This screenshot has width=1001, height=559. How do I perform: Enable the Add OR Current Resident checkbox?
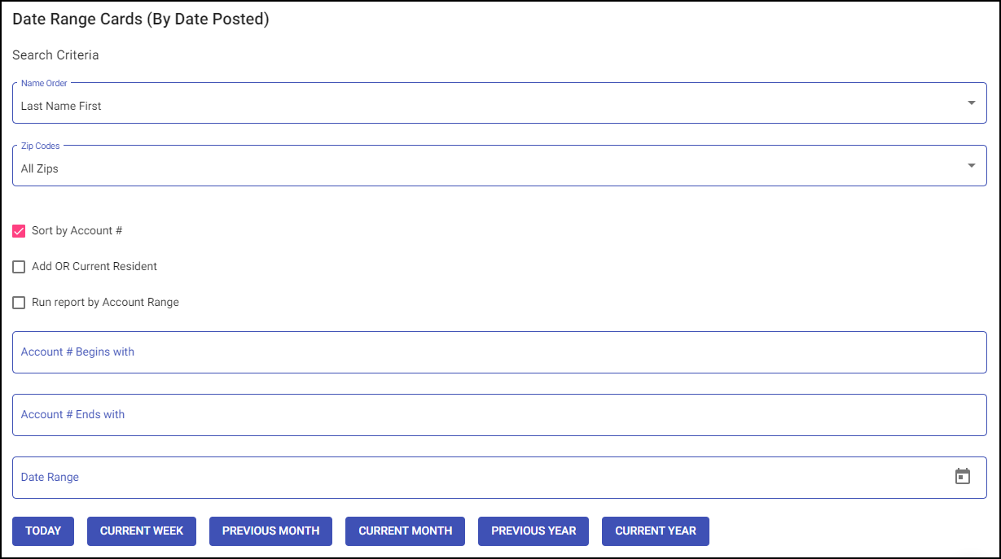pyautogui.click(x=19, y=267)
